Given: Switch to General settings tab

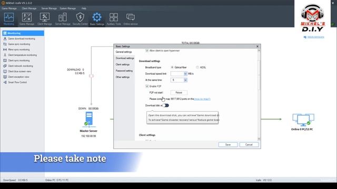Looking at the screenshot, I should [124, 52].
